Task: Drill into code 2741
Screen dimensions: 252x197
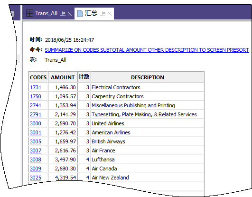Action: click(36, 105)
